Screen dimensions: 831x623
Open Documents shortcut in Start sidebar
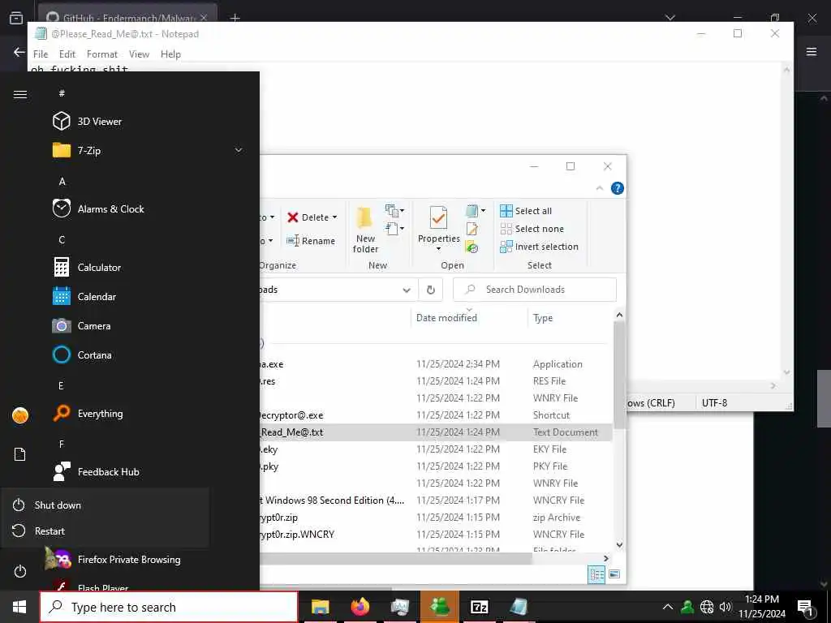pos(20,454)
